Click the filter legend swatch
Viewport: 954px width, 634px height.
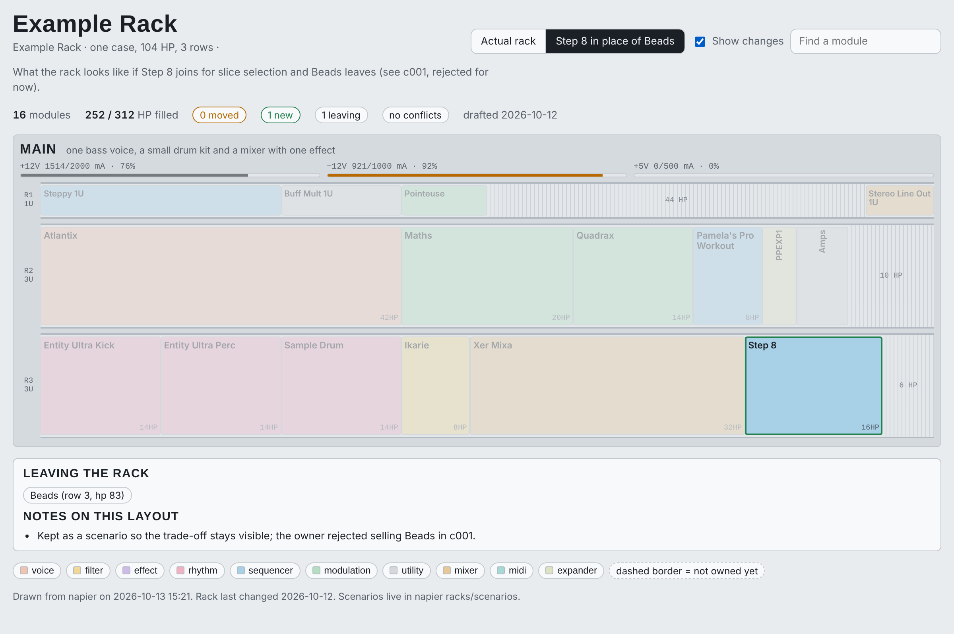point(77,570)
